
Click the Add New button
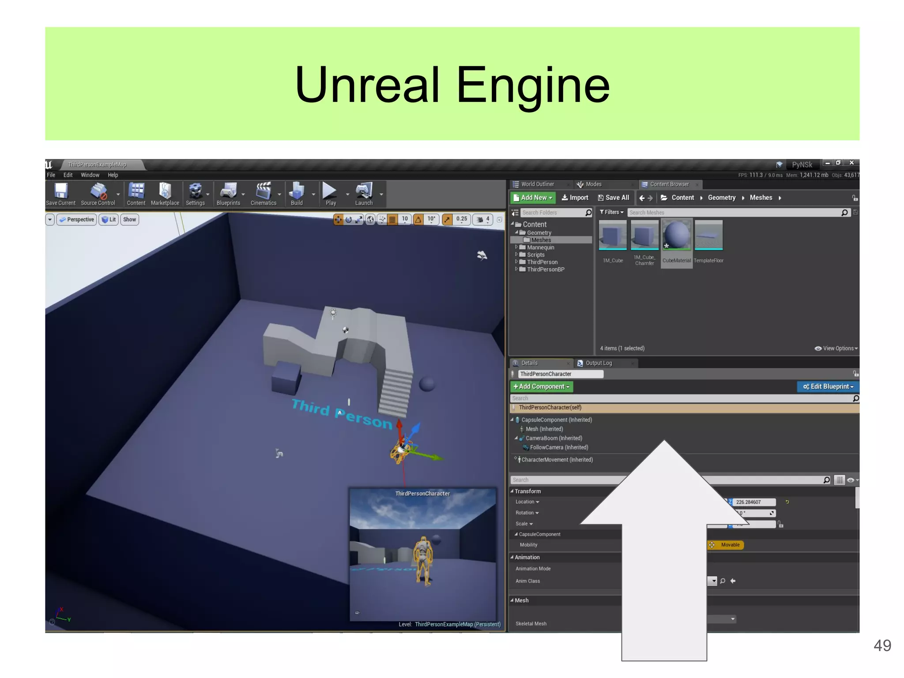[x=533, y=198]
